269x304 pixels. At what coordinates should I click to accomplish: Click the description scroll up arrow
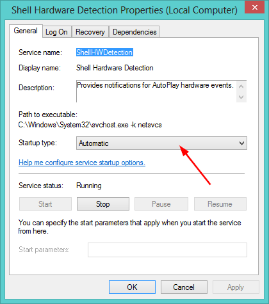[241, 86]
